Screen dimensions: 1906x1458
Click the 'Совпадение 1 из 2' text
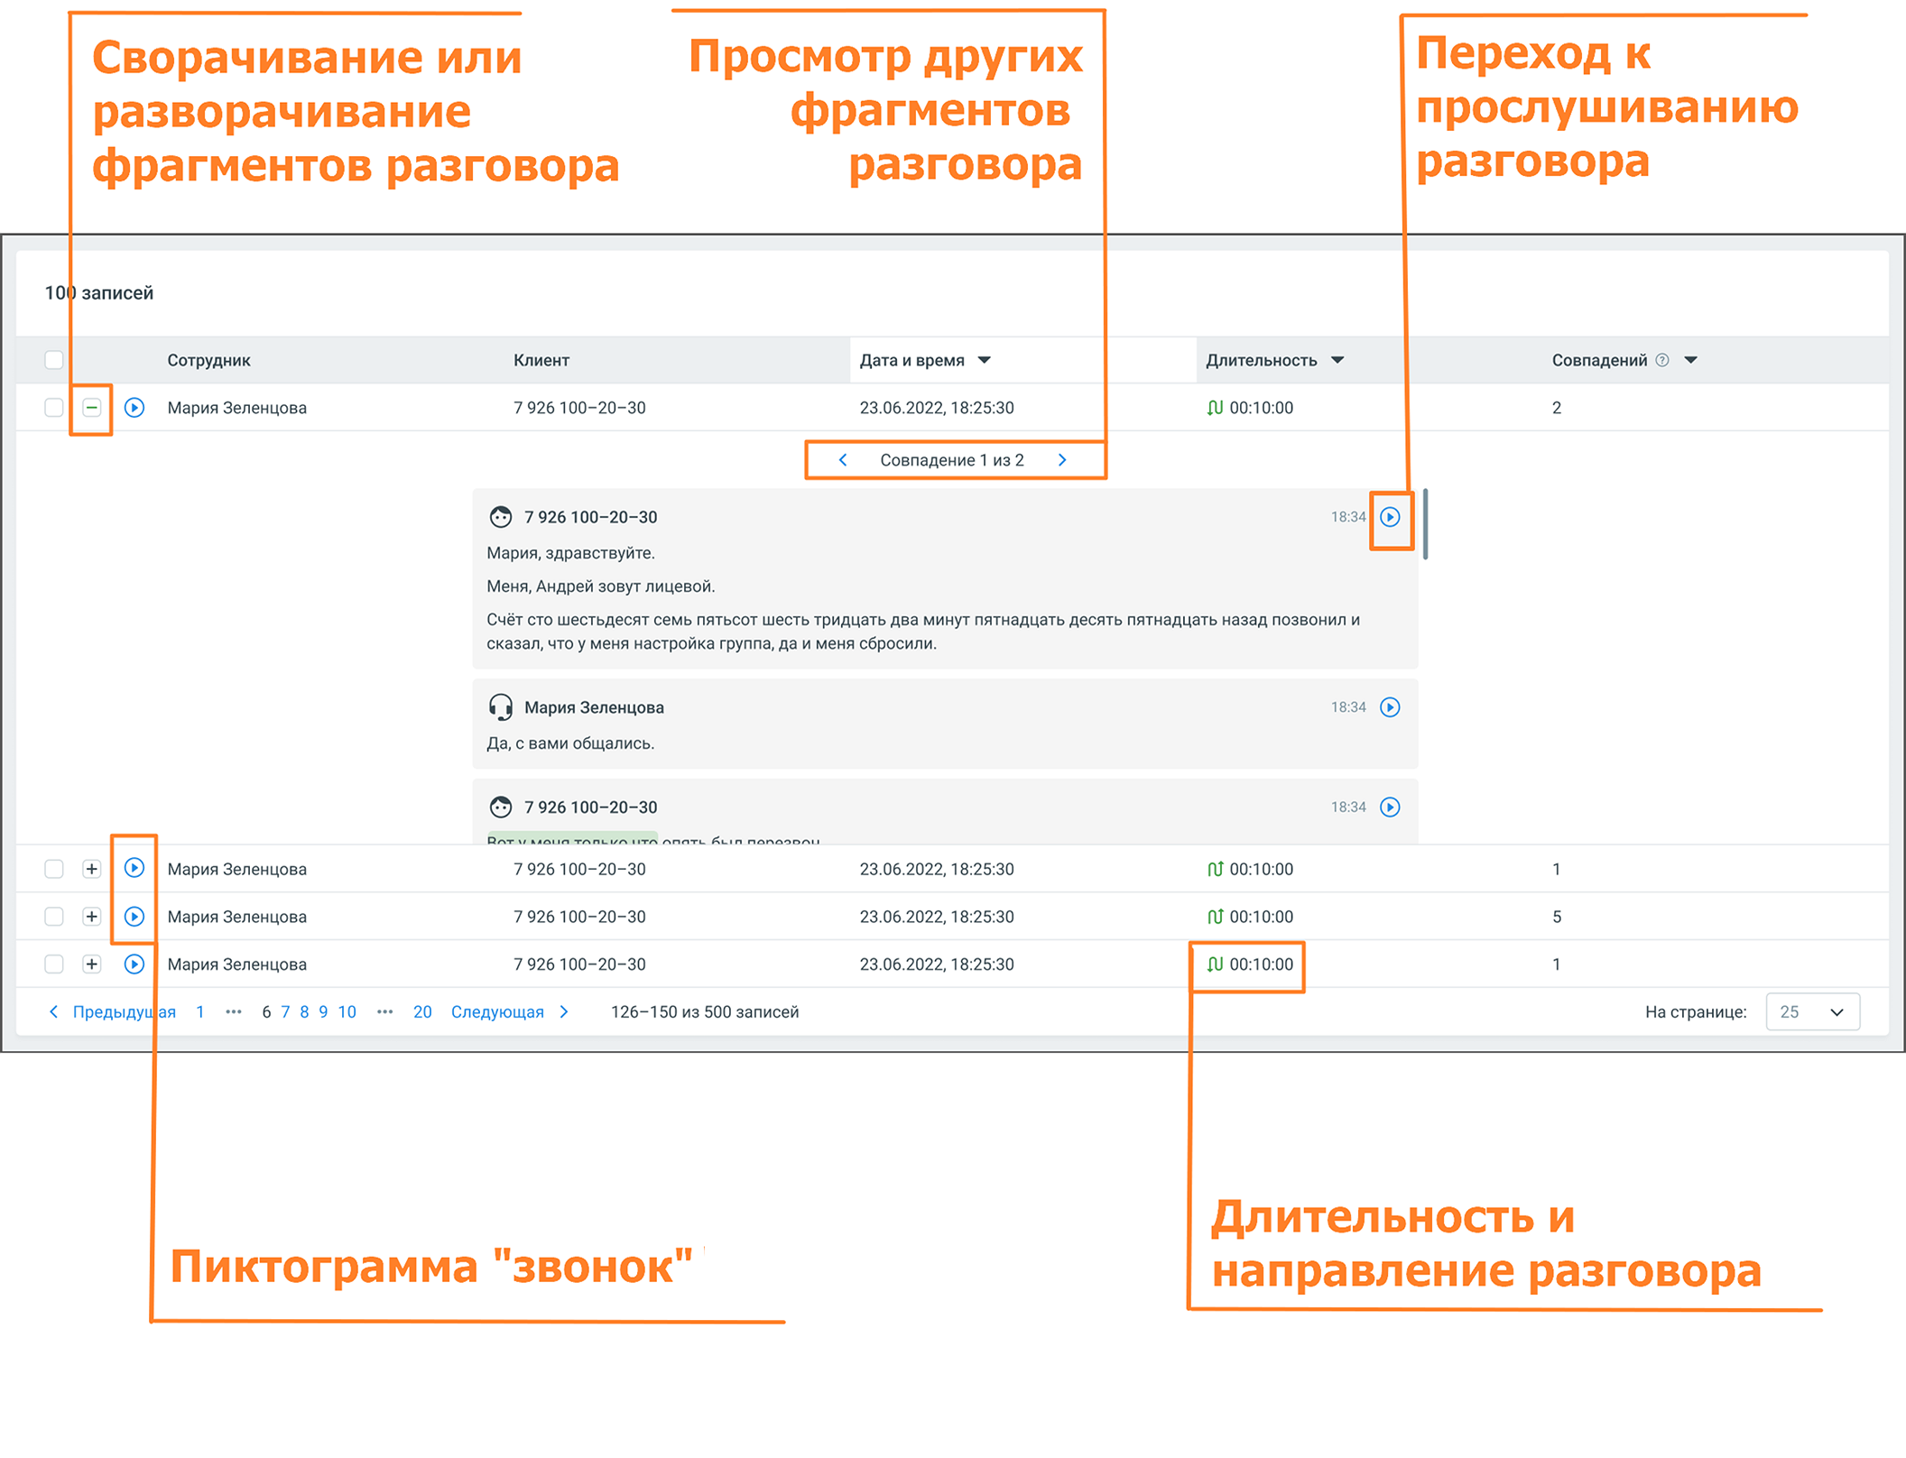pos(952,460)
